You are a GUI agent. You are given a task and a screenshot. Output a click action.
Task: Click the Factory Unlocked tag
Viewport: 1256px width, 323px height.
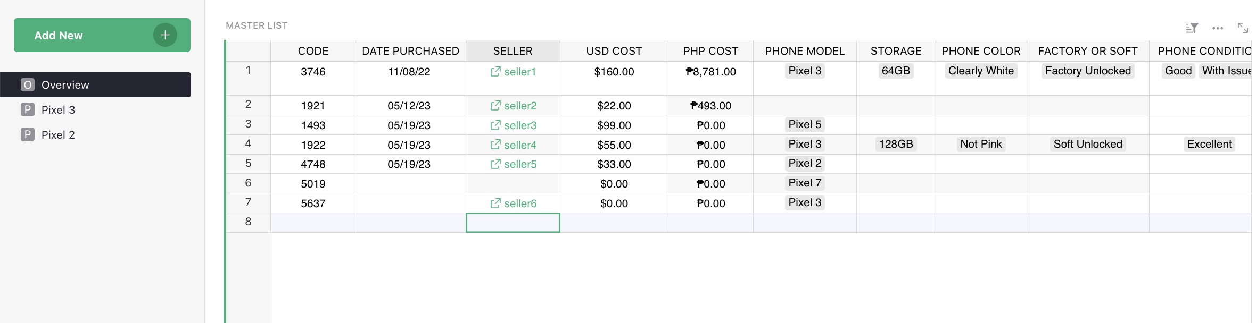(1088, 71)
